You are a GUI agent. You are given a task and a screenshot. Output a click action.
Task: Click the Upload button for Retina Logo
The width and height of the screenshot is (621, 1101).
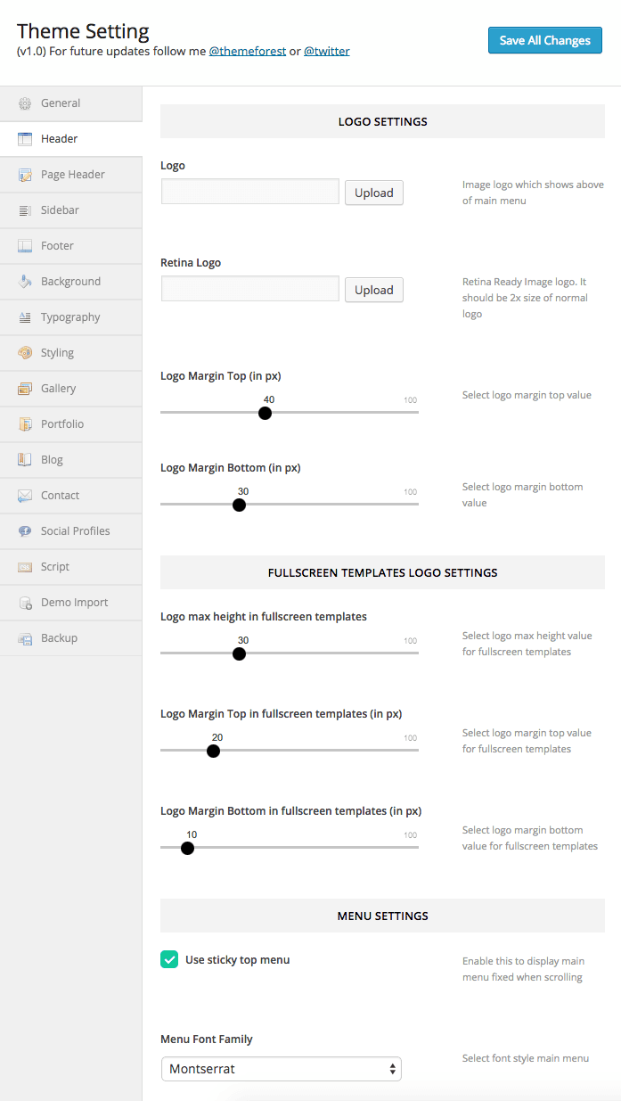point(374,290)
